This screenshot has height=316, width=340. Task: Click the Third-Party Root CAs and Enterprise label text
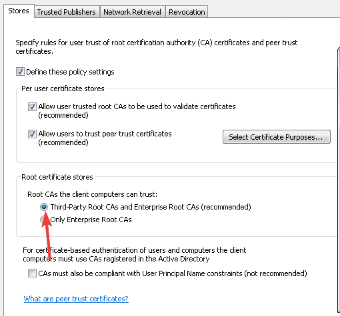(x=151, y=207)
